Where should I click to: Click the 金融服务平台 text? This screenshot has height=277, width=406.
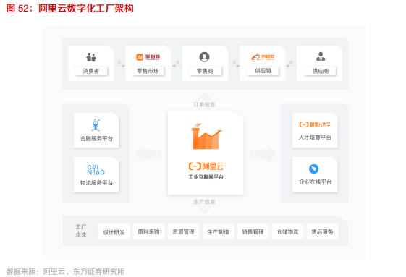coord(96,139)
